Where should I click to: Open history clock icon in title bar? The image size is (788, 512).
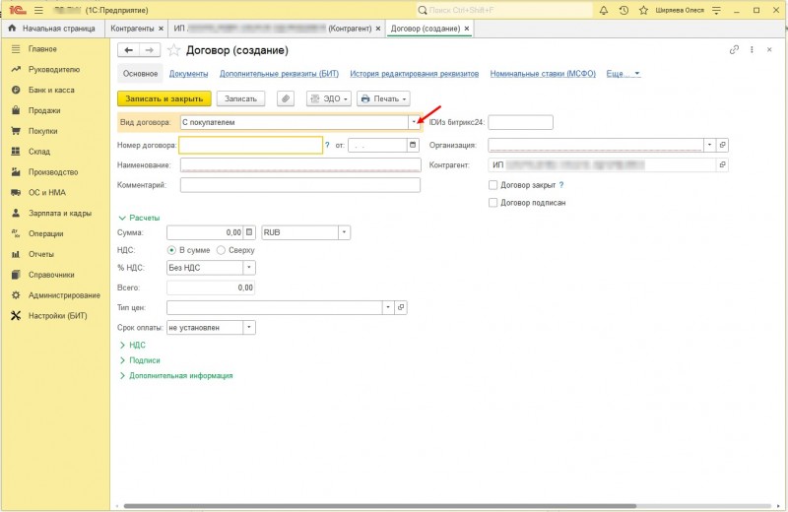coord(624,10)
